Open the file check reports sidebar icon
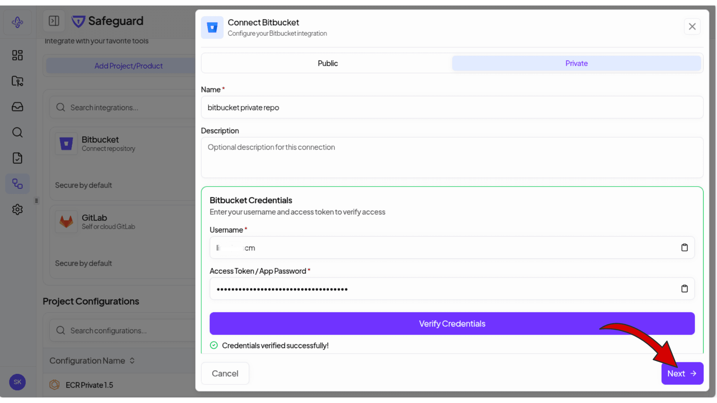The image size is (717, 403). pyautogui.click(x=17, y=158)
